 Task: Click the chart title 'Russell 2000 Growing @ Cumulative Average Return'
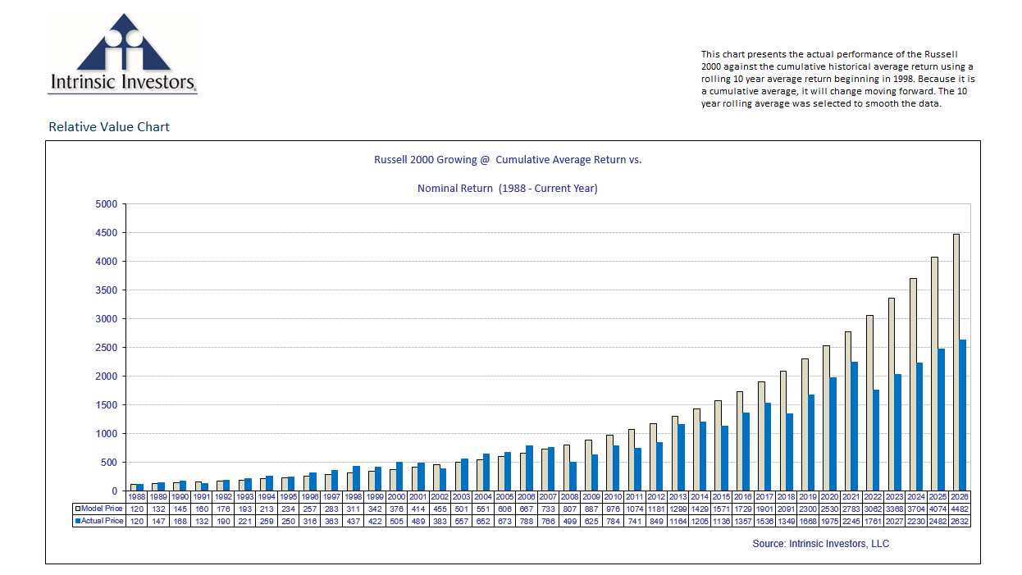point(508,160)
